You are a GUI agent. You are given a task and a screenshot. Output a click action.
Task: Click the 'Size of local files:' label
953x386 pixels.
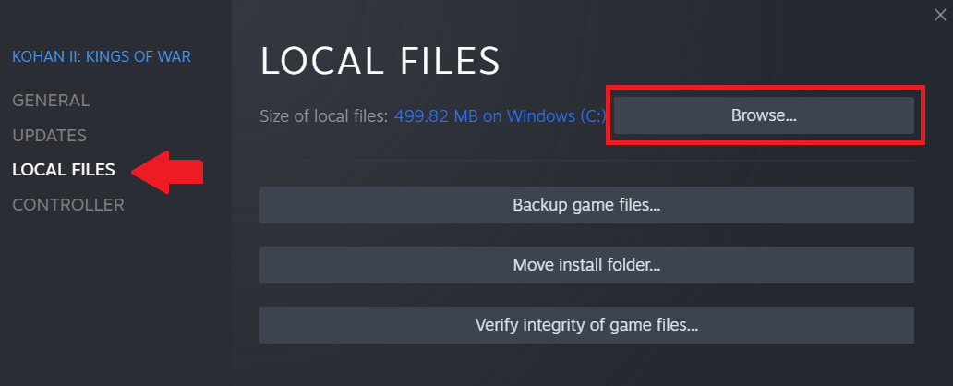[324, 116]
